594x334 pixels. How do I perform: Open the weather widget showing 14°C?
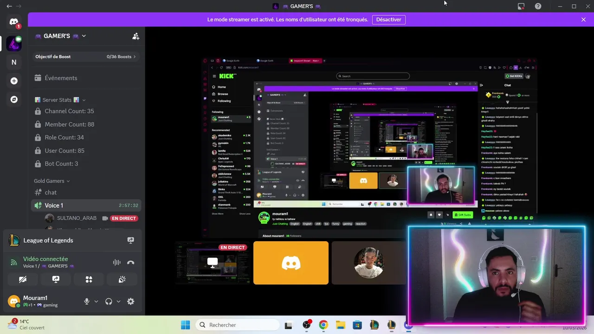26,325
